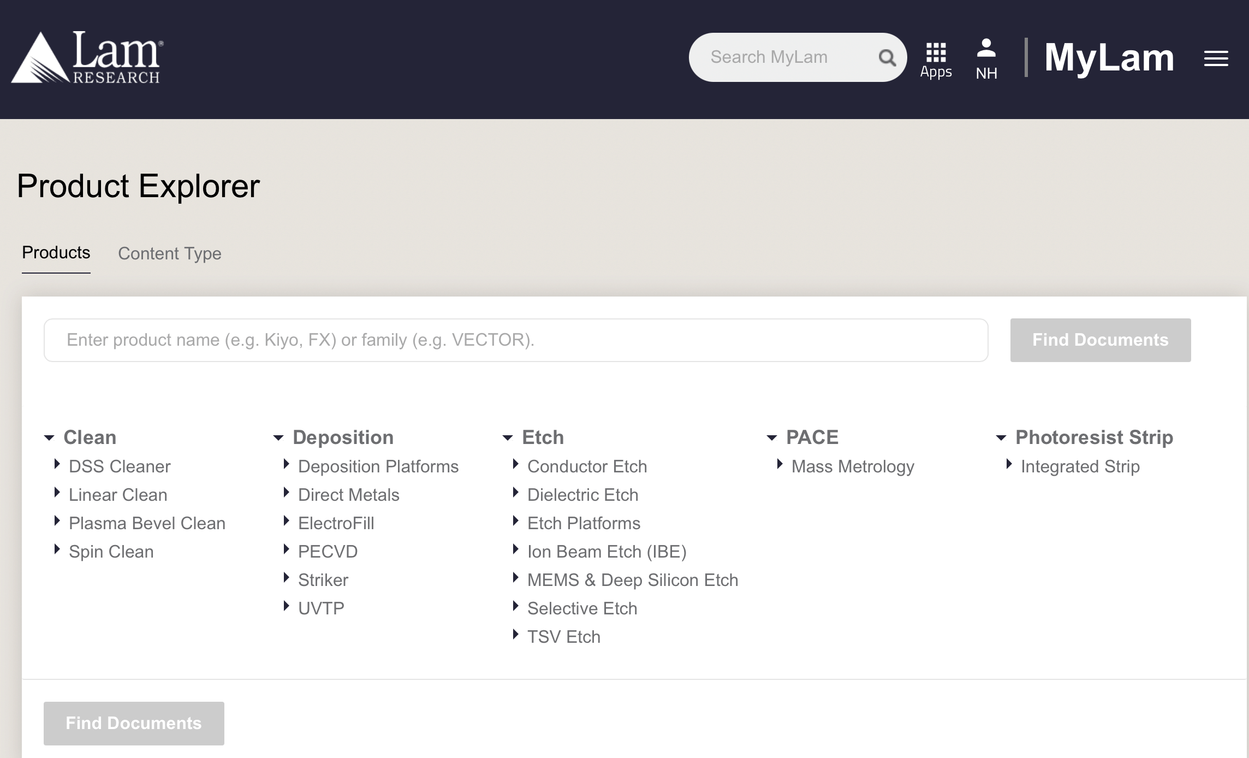Expand the Integrated Strip item
The height and width of the screenshot is (758, 1249).
[1009, 465]
